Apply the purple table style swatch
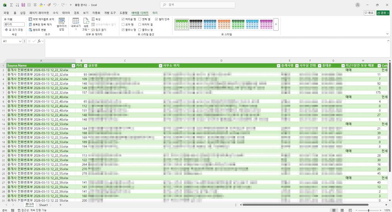Viewport: 392px width, 212px height. pos(266,24)
